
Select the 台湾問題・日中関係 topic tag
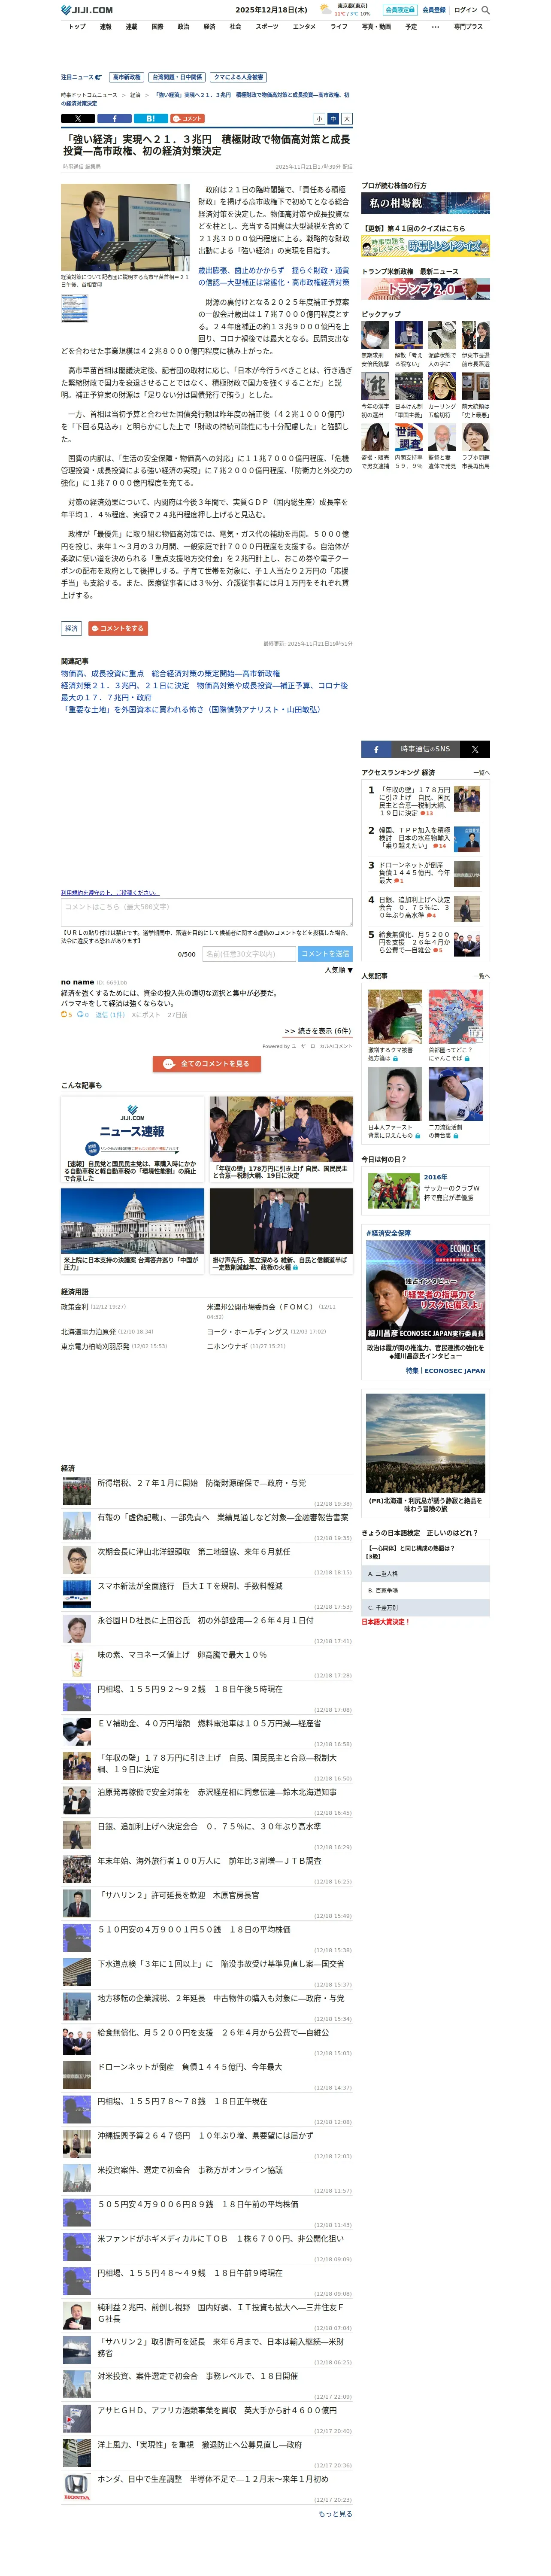pyautogui.click(x=177, y=77)
